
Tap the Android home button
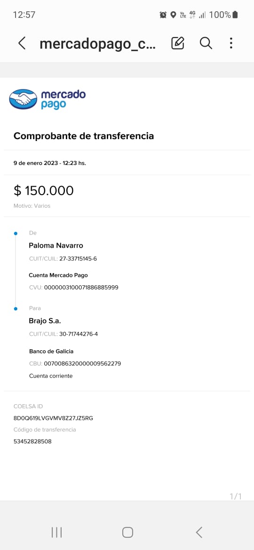pos(127,532)
